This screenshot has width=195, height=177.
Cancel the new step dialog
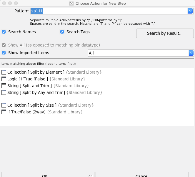tap(142, 175)
